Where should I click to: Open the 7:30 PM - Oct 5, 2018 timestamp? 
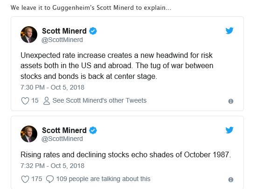(52, 87)
